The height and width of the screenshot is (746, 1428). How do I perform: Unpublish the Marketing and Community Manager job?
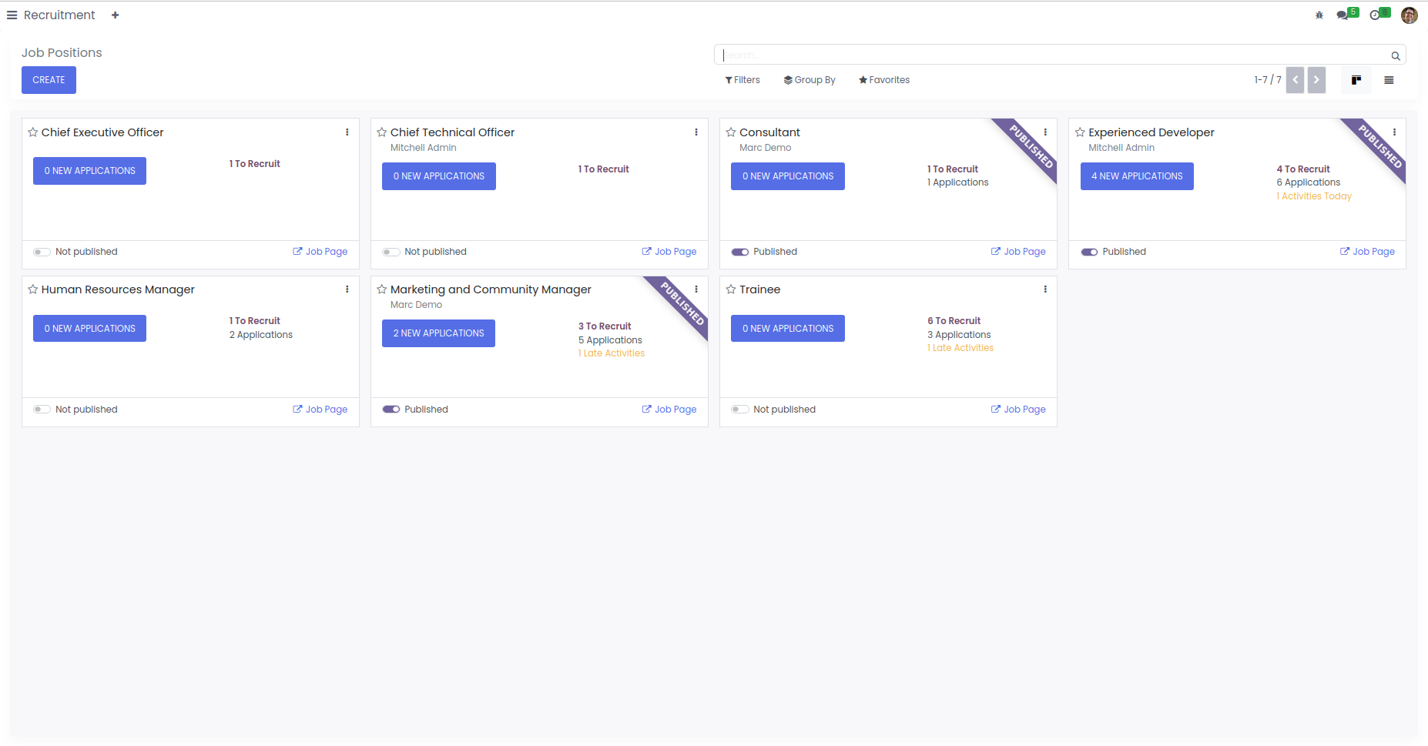pyautogui.click(x=391, y=410)
